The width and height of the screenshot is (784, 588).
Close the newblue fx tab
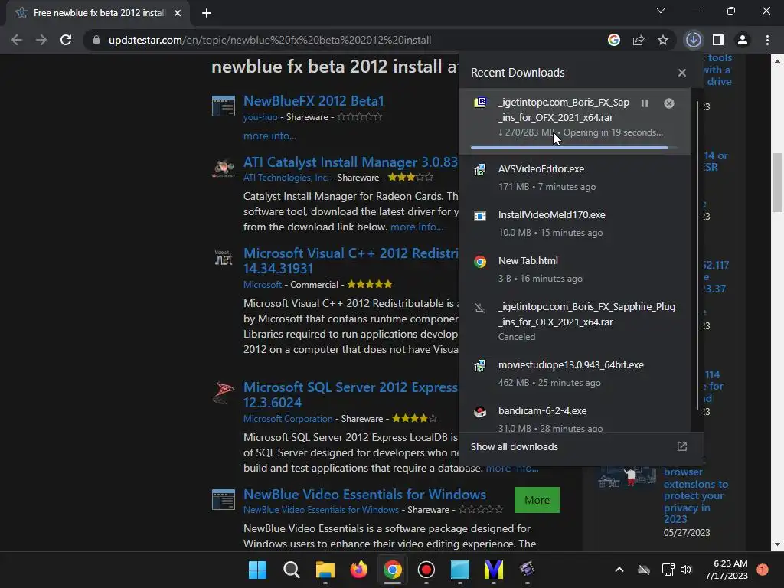tap(178, 13)
